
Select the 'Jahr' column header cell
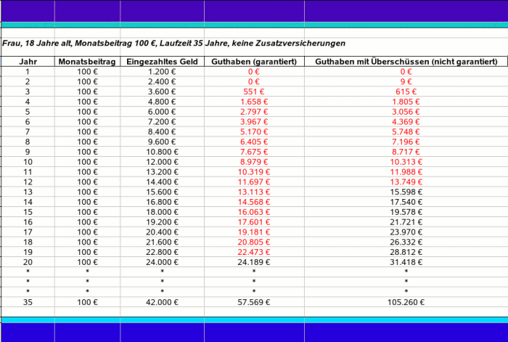28,62
